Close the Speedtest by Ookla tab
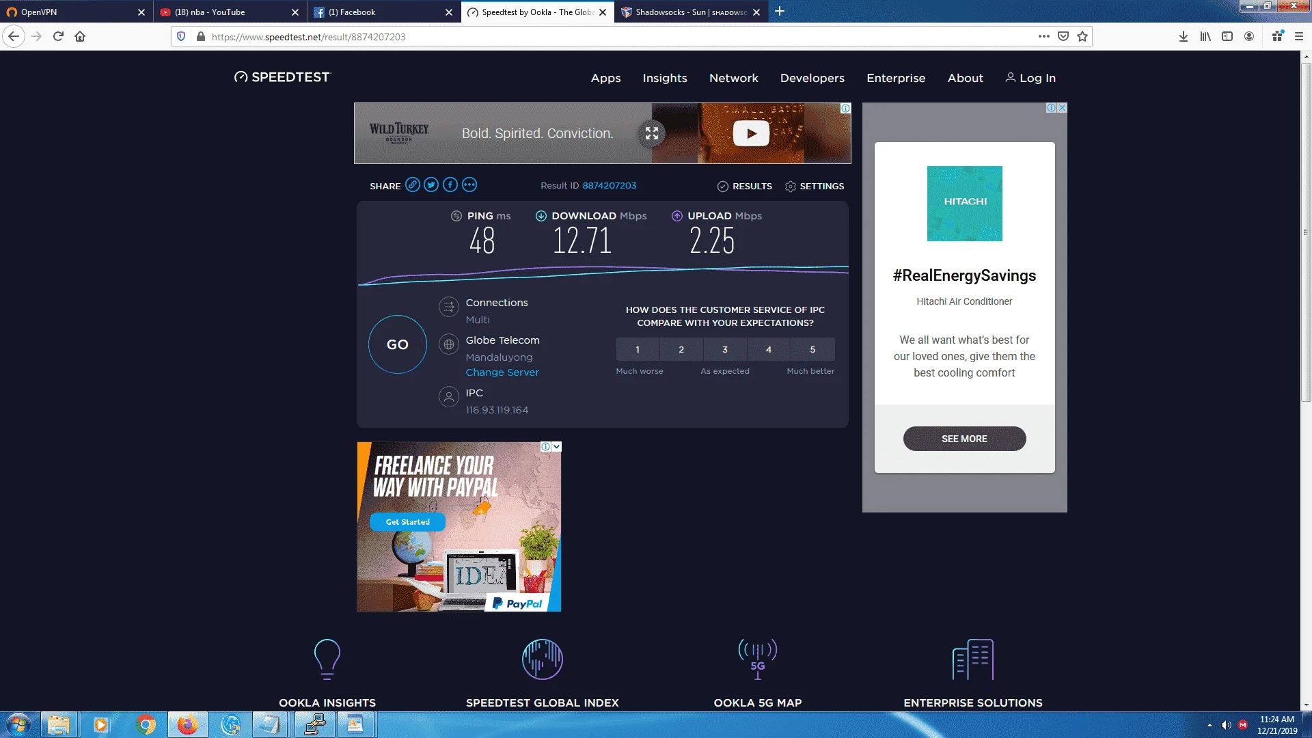This screenshot has height=738, width=1312. coord(603,12)
